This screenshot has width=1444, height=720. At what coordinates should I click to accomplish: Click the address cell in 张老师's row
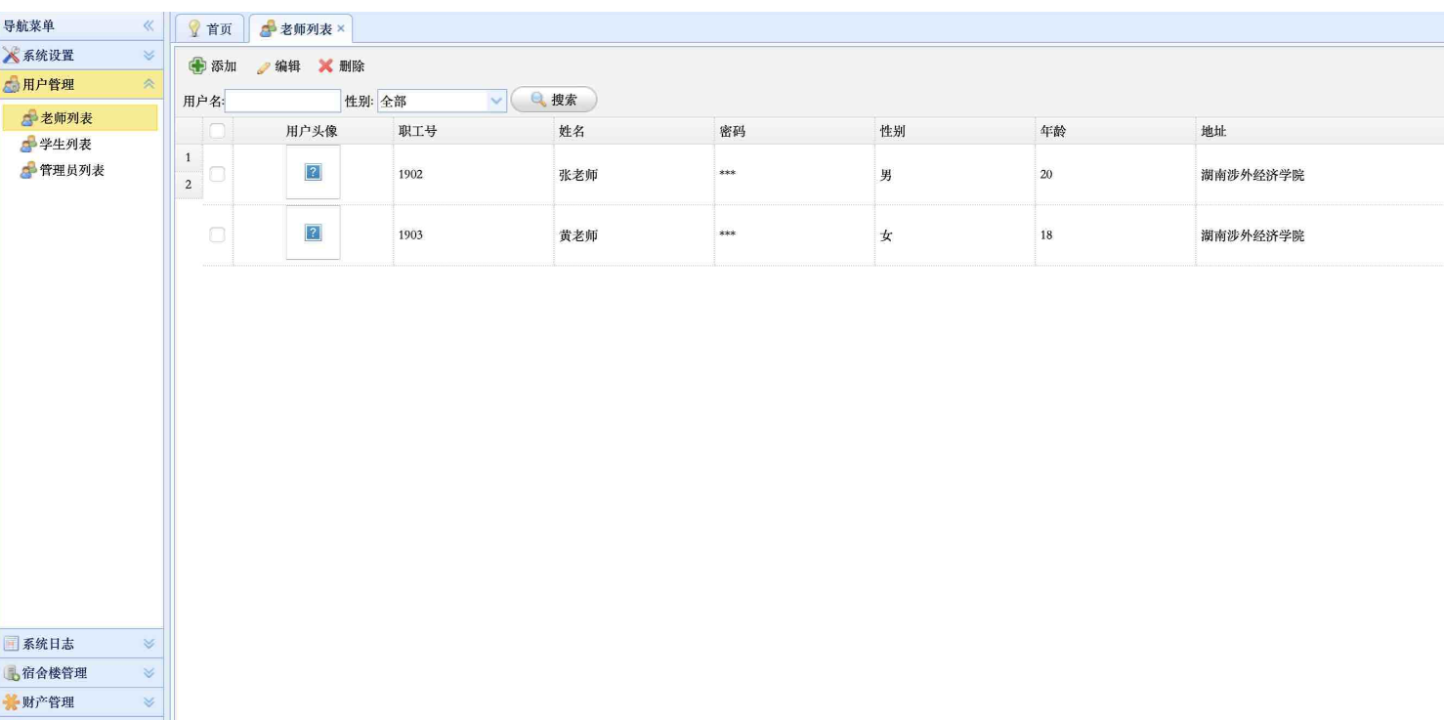click(x=1319, y=175)
